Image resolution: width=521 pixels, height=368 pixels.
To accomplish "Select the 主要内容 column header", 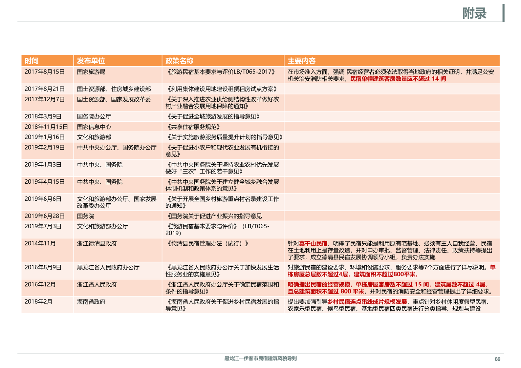I will click(301, 61).
